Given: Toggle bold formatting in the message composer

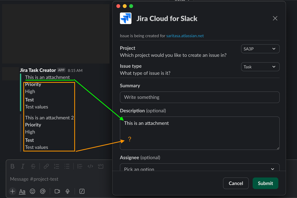Looking at the screenshot, I should pos(12,166).
